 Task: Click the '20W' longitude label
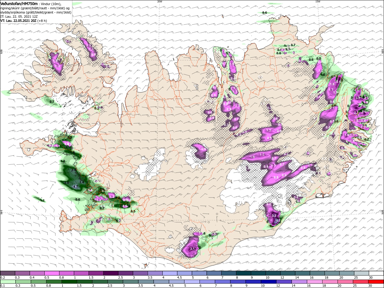click(x=160, y=1)
